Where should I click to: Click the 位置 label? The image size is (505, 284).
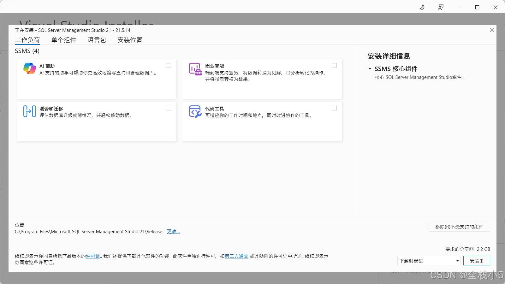click(20, 225)
